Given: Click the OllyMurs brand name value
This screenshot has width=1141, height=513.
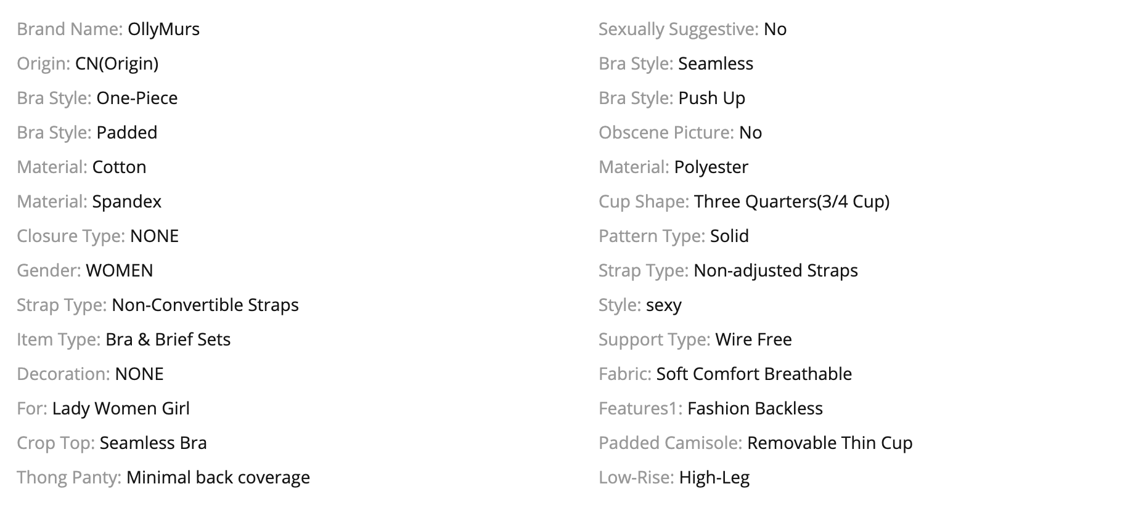Looking at the screenshot, I should pyautogui.click(x=163, y=30).
